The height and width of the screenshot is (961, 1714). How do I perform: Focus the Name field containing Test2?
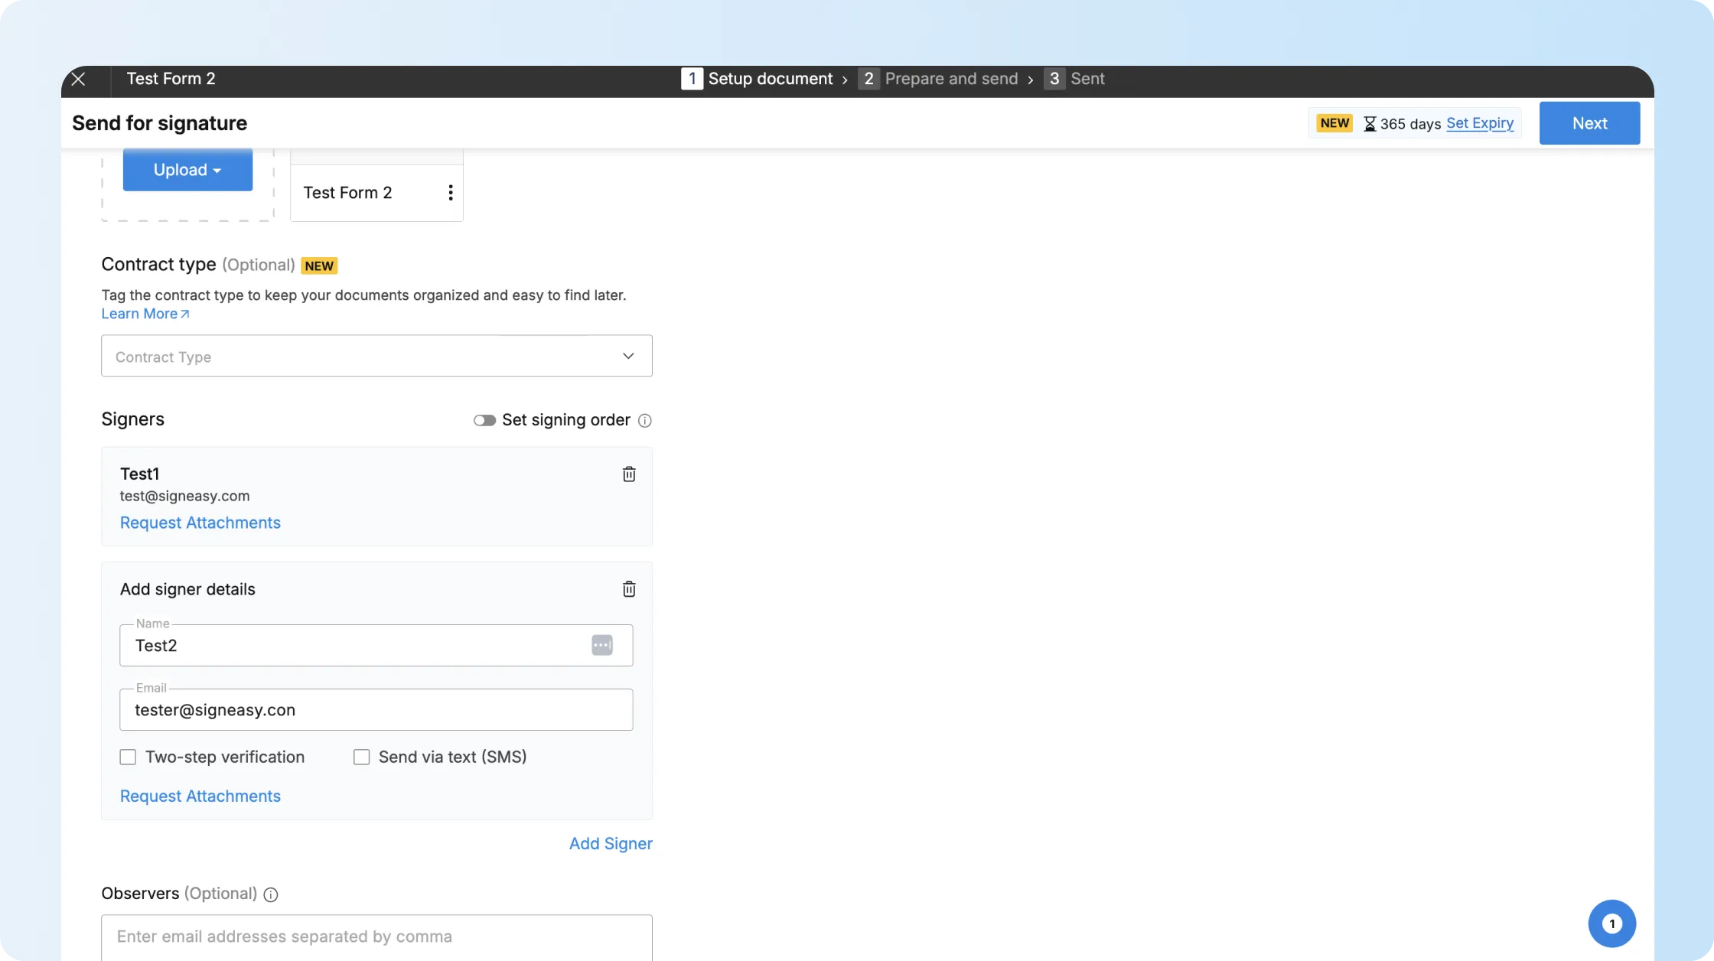tap(376, 645)
